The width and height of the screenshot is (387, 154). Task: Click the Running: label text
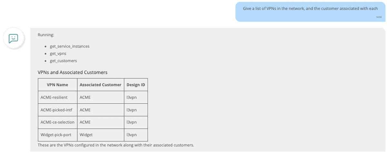[x=46, y=35]
